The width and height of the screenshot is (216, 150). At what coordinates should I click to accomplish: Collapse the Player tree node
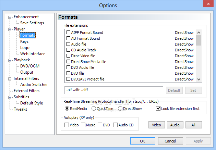point(10,29)
